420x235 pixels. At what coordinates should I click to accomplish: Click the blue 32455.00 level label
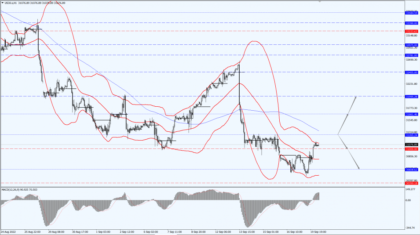click(412, 72)
